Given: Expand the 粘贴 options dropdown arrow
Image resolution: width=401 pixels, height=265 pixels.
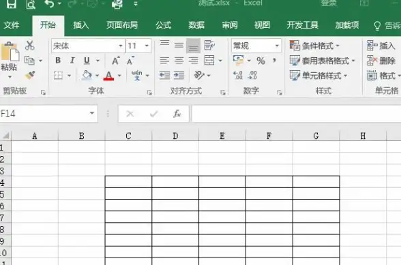Looking at the screenshot, I should [10, 77].
